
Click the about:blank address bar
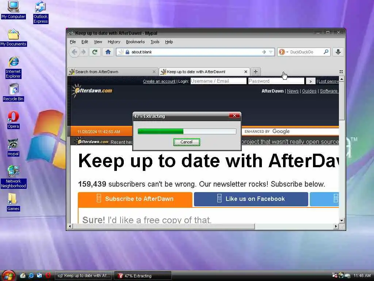(x=196, y=52)
